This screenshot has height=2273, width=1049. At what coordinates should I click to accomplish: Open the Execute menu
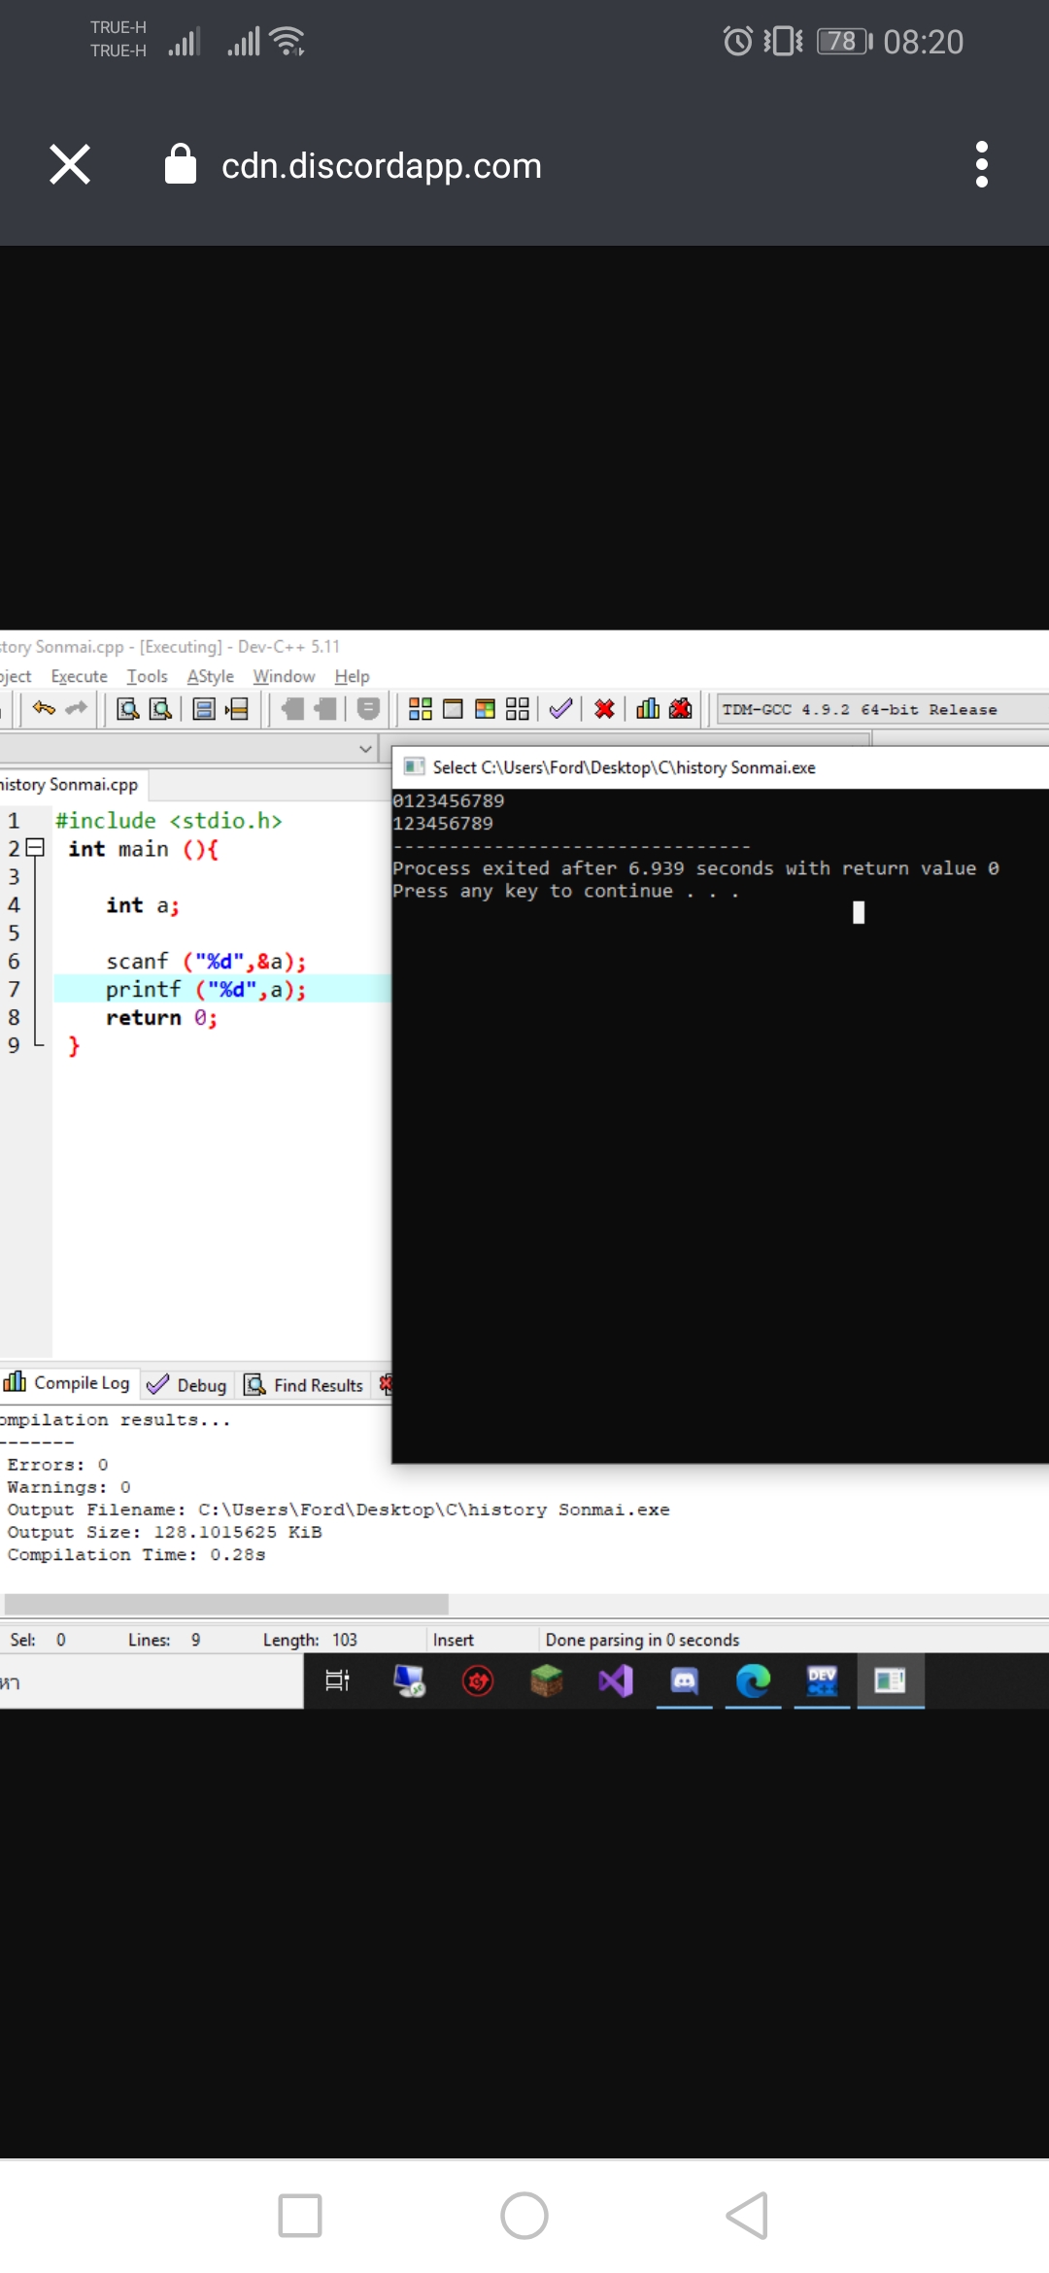coord(79,676)
